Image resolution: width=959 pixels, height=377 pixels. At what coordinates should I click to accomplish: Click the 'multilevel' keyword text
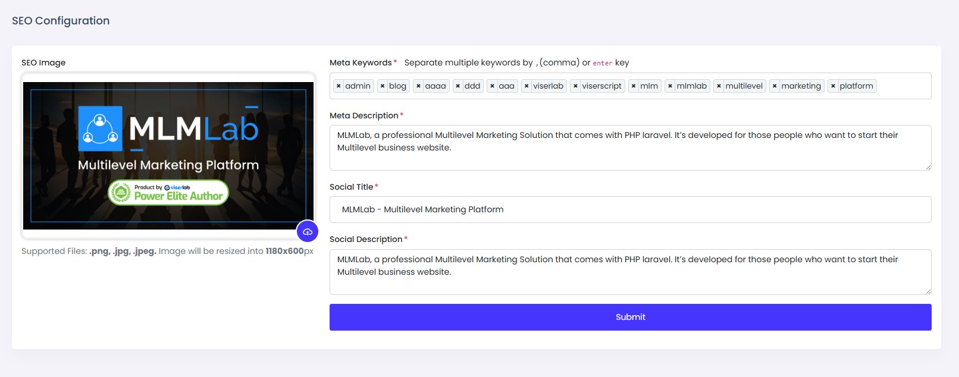point(744,86)
